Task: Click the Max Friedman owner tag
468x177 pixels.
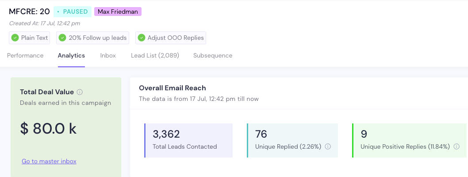Action: click(118, 12)
